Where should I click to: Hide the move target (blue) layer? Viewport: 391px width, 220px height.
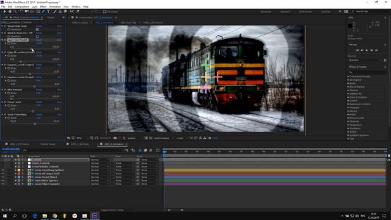pos(2,177)
